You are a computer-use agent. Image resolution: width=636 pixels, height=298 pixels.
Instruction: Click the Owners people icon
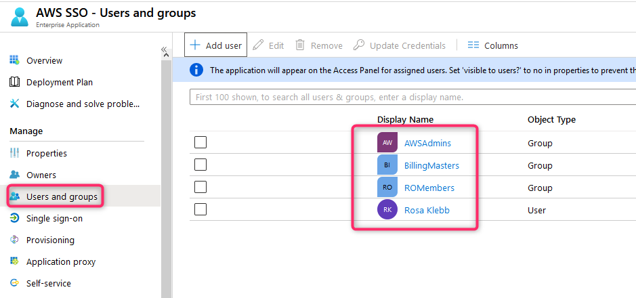[x=14, y=175]
